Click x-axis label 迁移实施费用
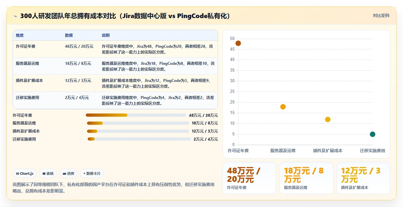 (x=373, y=151)
